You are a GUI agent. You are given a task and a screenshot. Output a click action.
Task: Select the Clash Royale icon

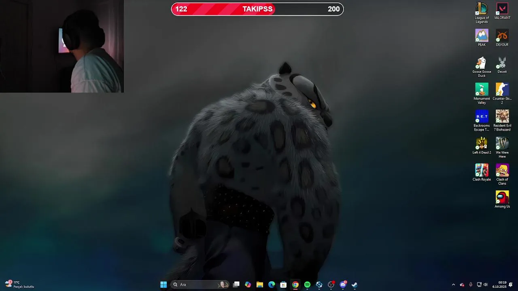click(x=482, y=173)
